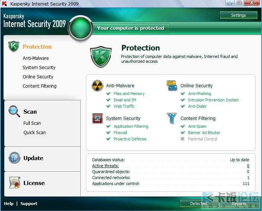Click checkmark next to Application Filtering

tap(108, 126)
